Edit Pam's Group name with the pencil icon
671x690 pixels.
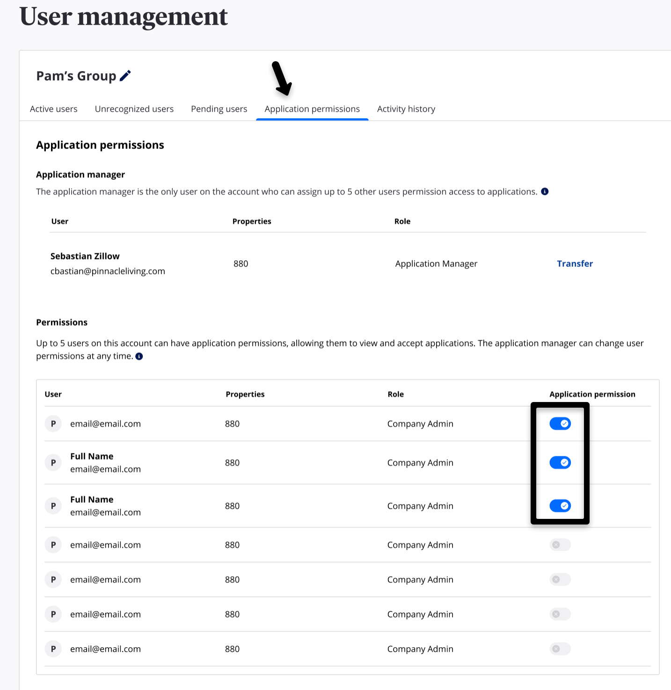point(125,75)
